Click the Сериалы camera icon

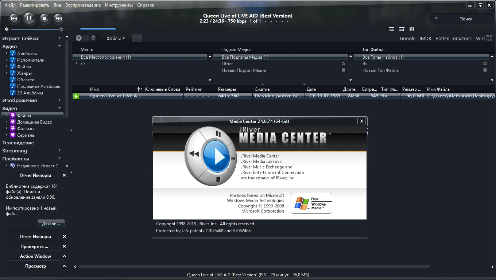click(13, 135)
